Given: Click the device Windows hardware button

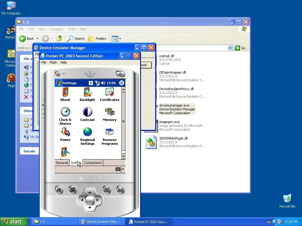Looking at the screenshot, I should pyautogui.click(x=59, y=190).
